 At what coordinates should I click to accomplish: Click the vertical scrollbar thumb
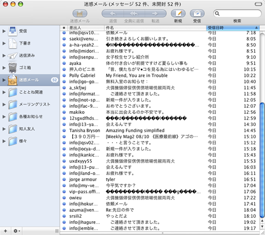pos(262,160)
